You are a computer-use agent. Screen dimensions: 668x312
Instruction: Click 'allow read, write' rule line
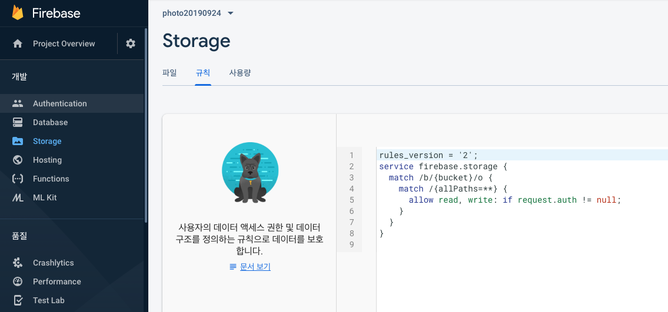(x=515, y=200)
